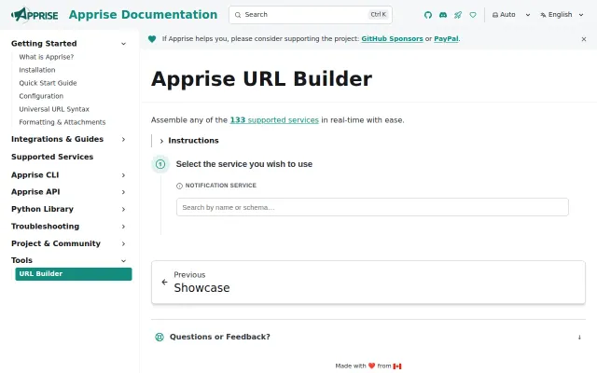Click the rocket icon in header
Screen dimensions: 597x373
(x=458, y=15)
